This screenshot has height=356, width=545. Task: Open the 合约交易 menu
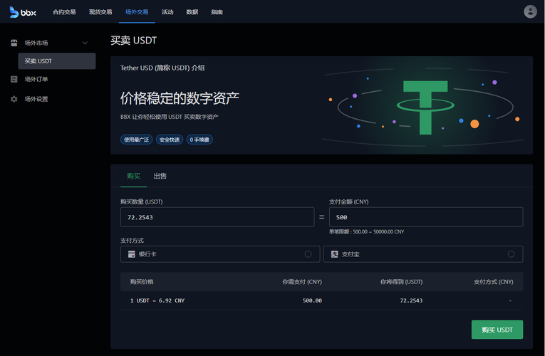(64, 12)
